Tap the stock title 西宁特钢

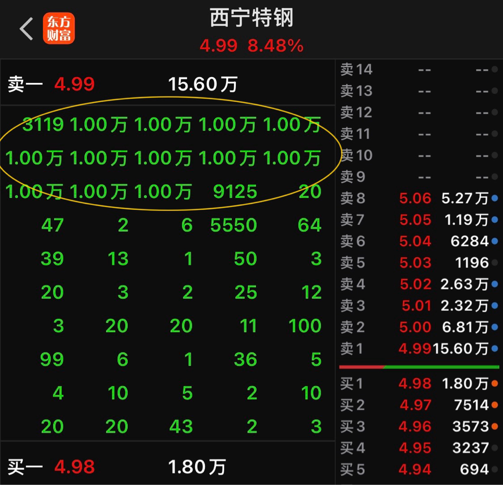pyautogui.click(x=251, y=17)
